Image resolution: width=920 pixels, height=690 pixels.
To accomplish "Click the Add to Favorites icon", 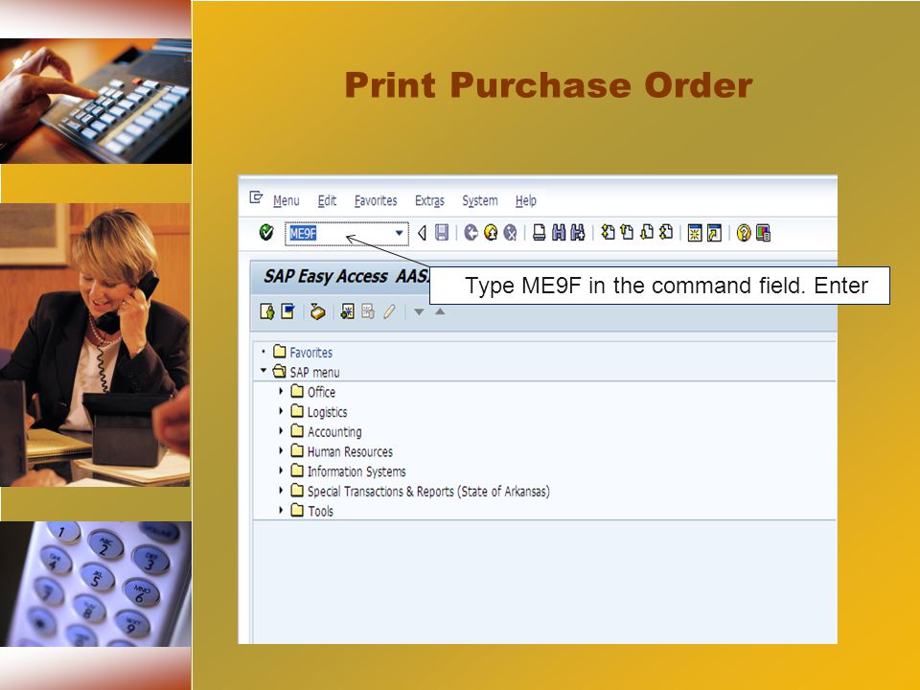I will [347, 310].
